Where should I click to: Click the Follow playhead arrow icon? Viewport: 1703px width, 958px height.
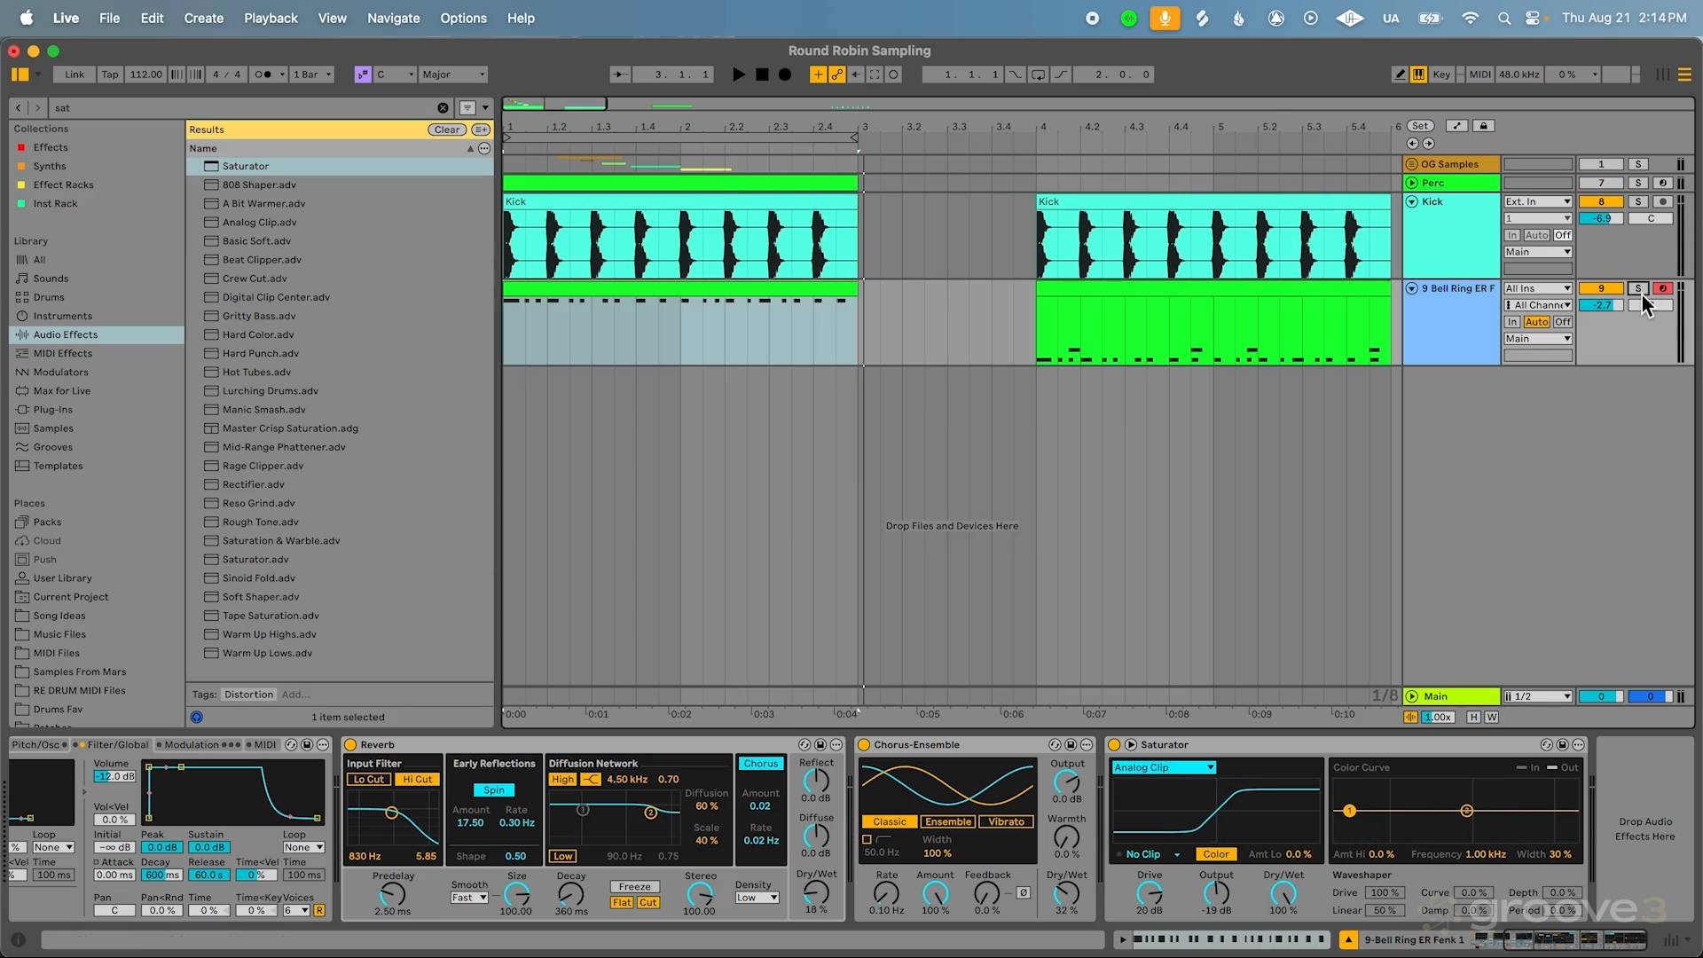619,75
